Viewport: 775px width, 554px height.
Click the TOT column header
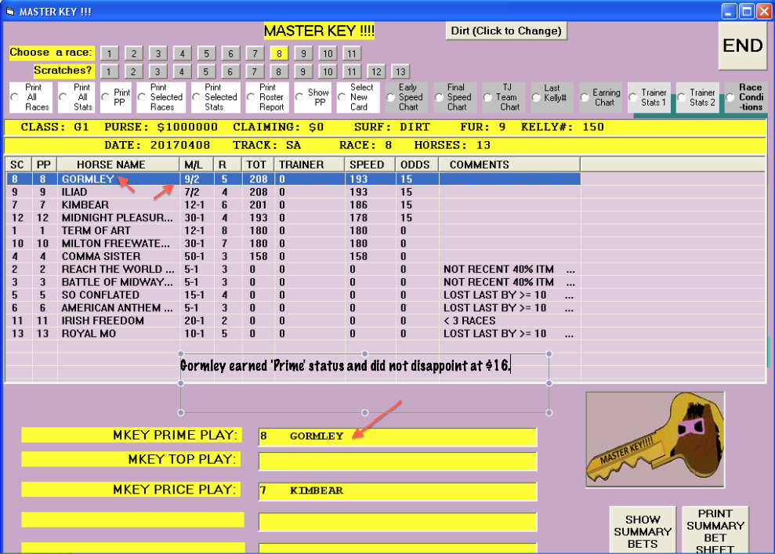pos(257,165)
